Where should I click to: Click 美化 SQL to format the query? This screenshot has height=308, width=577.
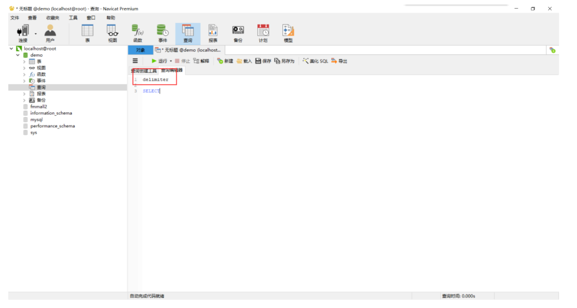pyautogui.click(x=315, y=61)
